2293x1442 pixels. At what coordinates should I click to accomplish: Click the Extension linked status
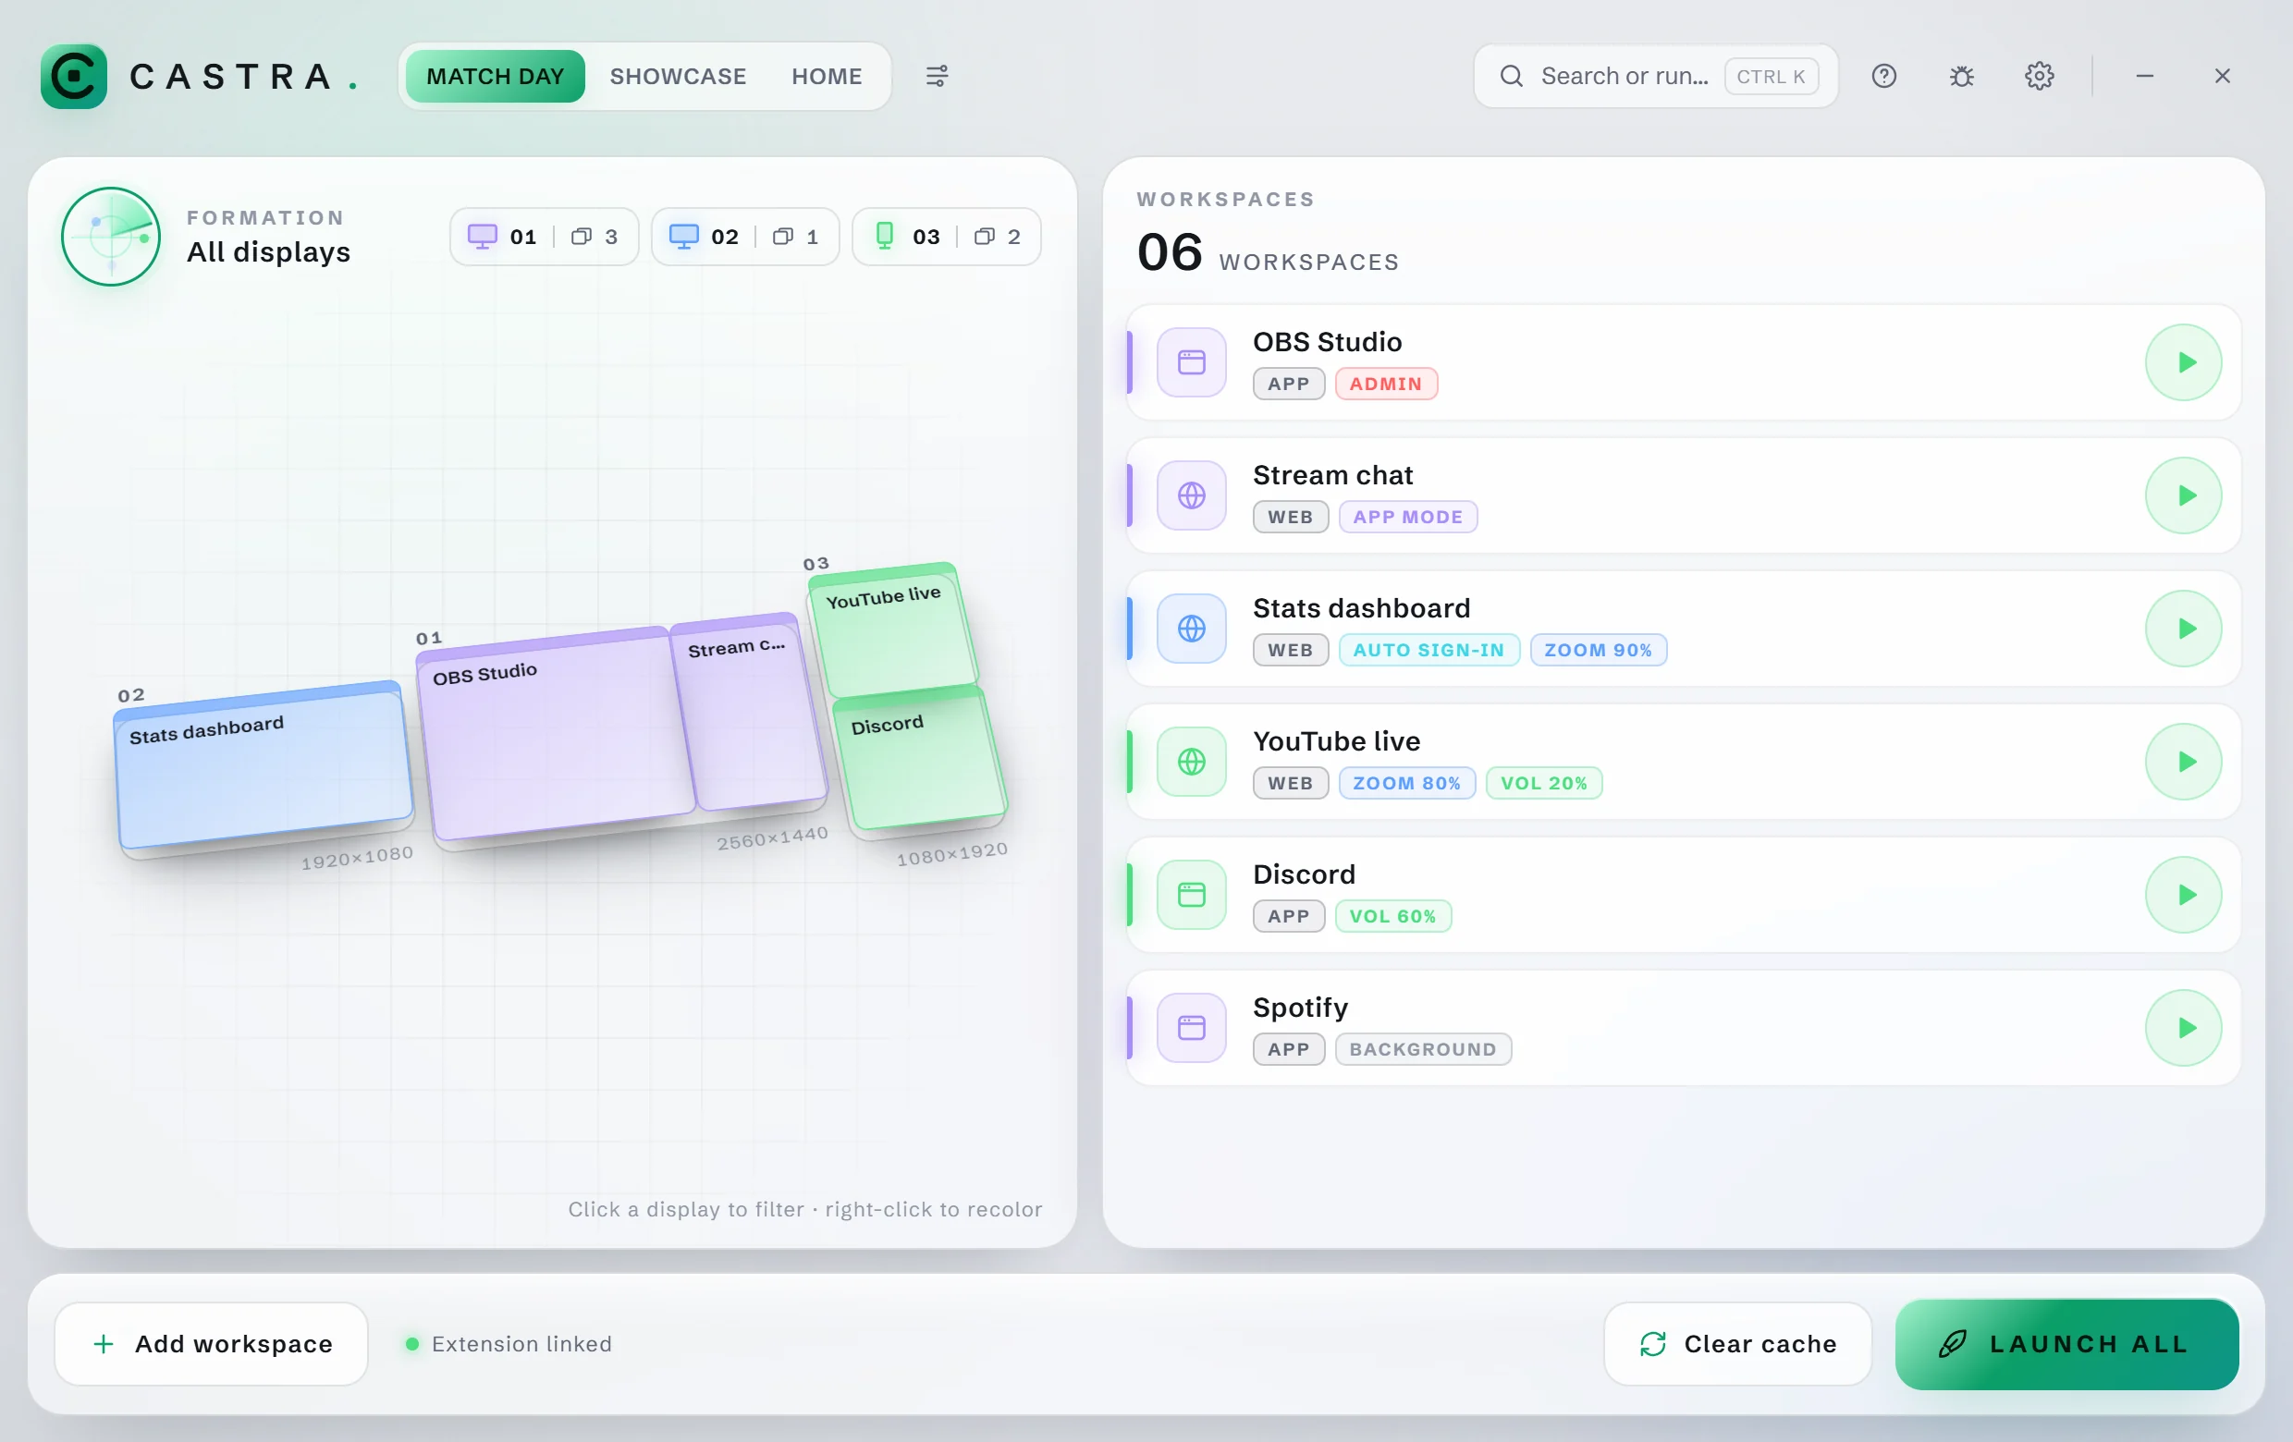[509, 1344]
